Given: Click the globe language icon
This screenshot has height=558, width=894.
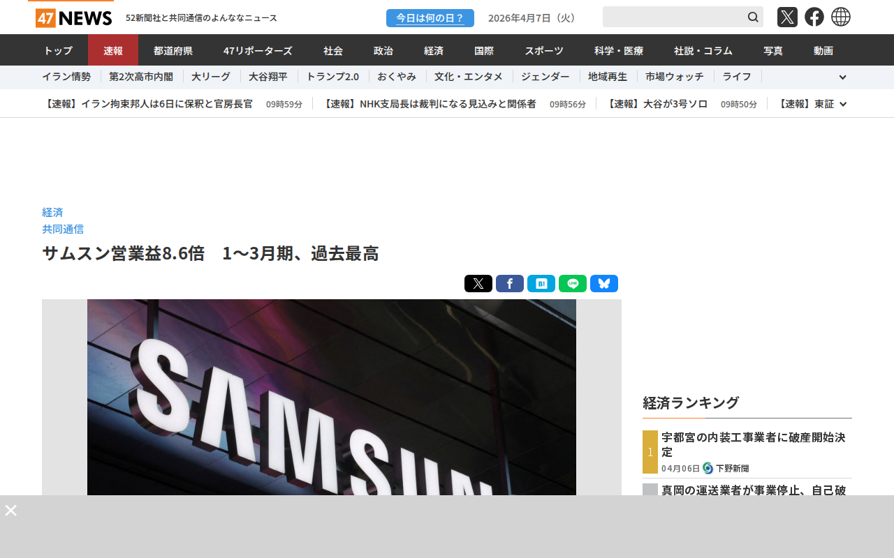Looking at the screenshot, I should click(x=841, y=17).
